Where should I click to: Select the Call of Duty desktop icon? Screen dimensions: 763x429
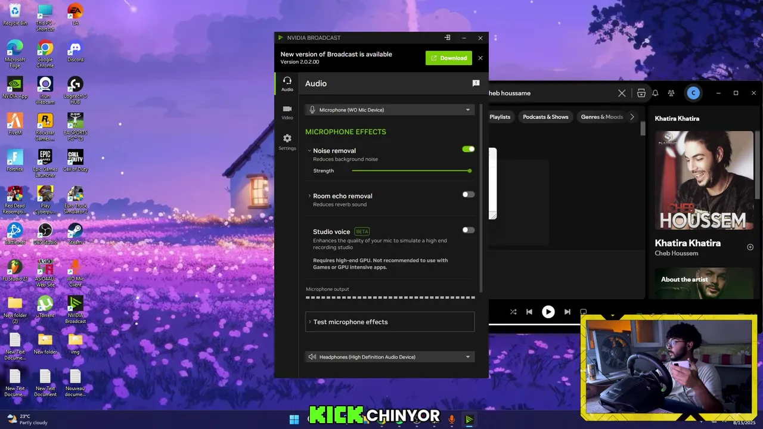pyautogui.click(x=75, y=161)
